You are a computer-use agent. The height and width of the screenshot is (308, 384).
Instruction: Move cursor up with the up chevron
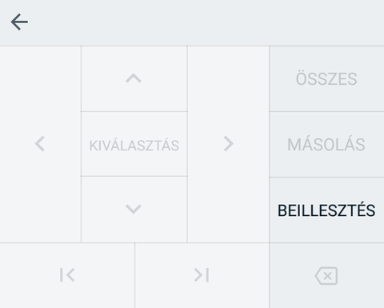[134, 78]
